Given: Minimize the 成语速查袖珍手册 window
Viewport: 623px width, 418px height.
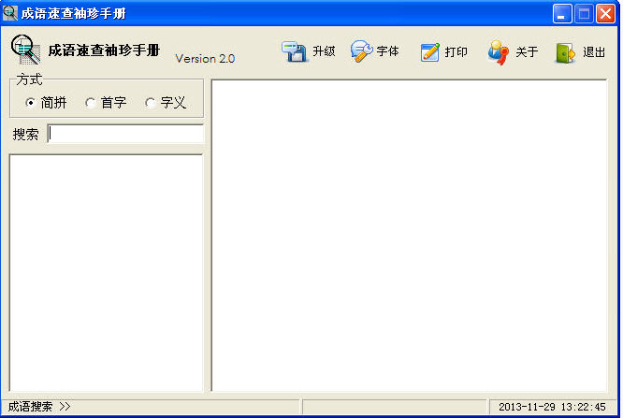Looking at the screenshot, I should pos(562,13).
